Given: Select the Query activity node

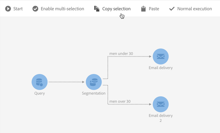Looking at the screenshot, I should point(40,82).
